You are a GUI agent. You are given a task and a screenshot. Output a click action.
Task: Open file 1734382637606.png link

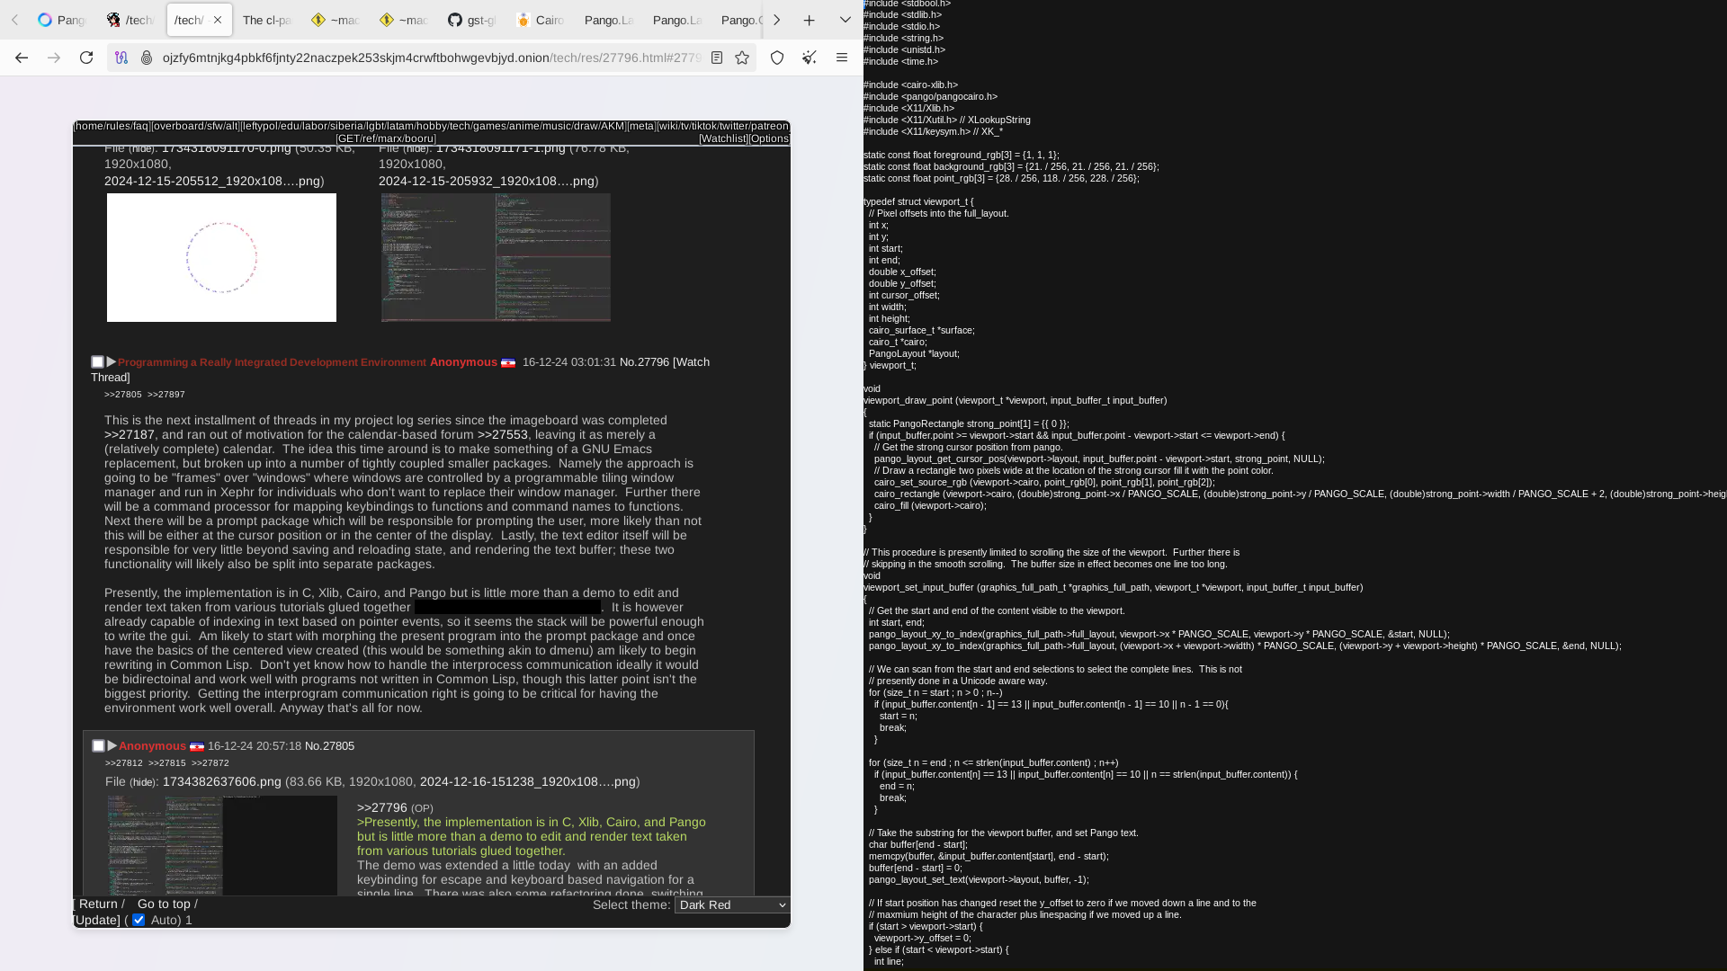coord(222,781)
